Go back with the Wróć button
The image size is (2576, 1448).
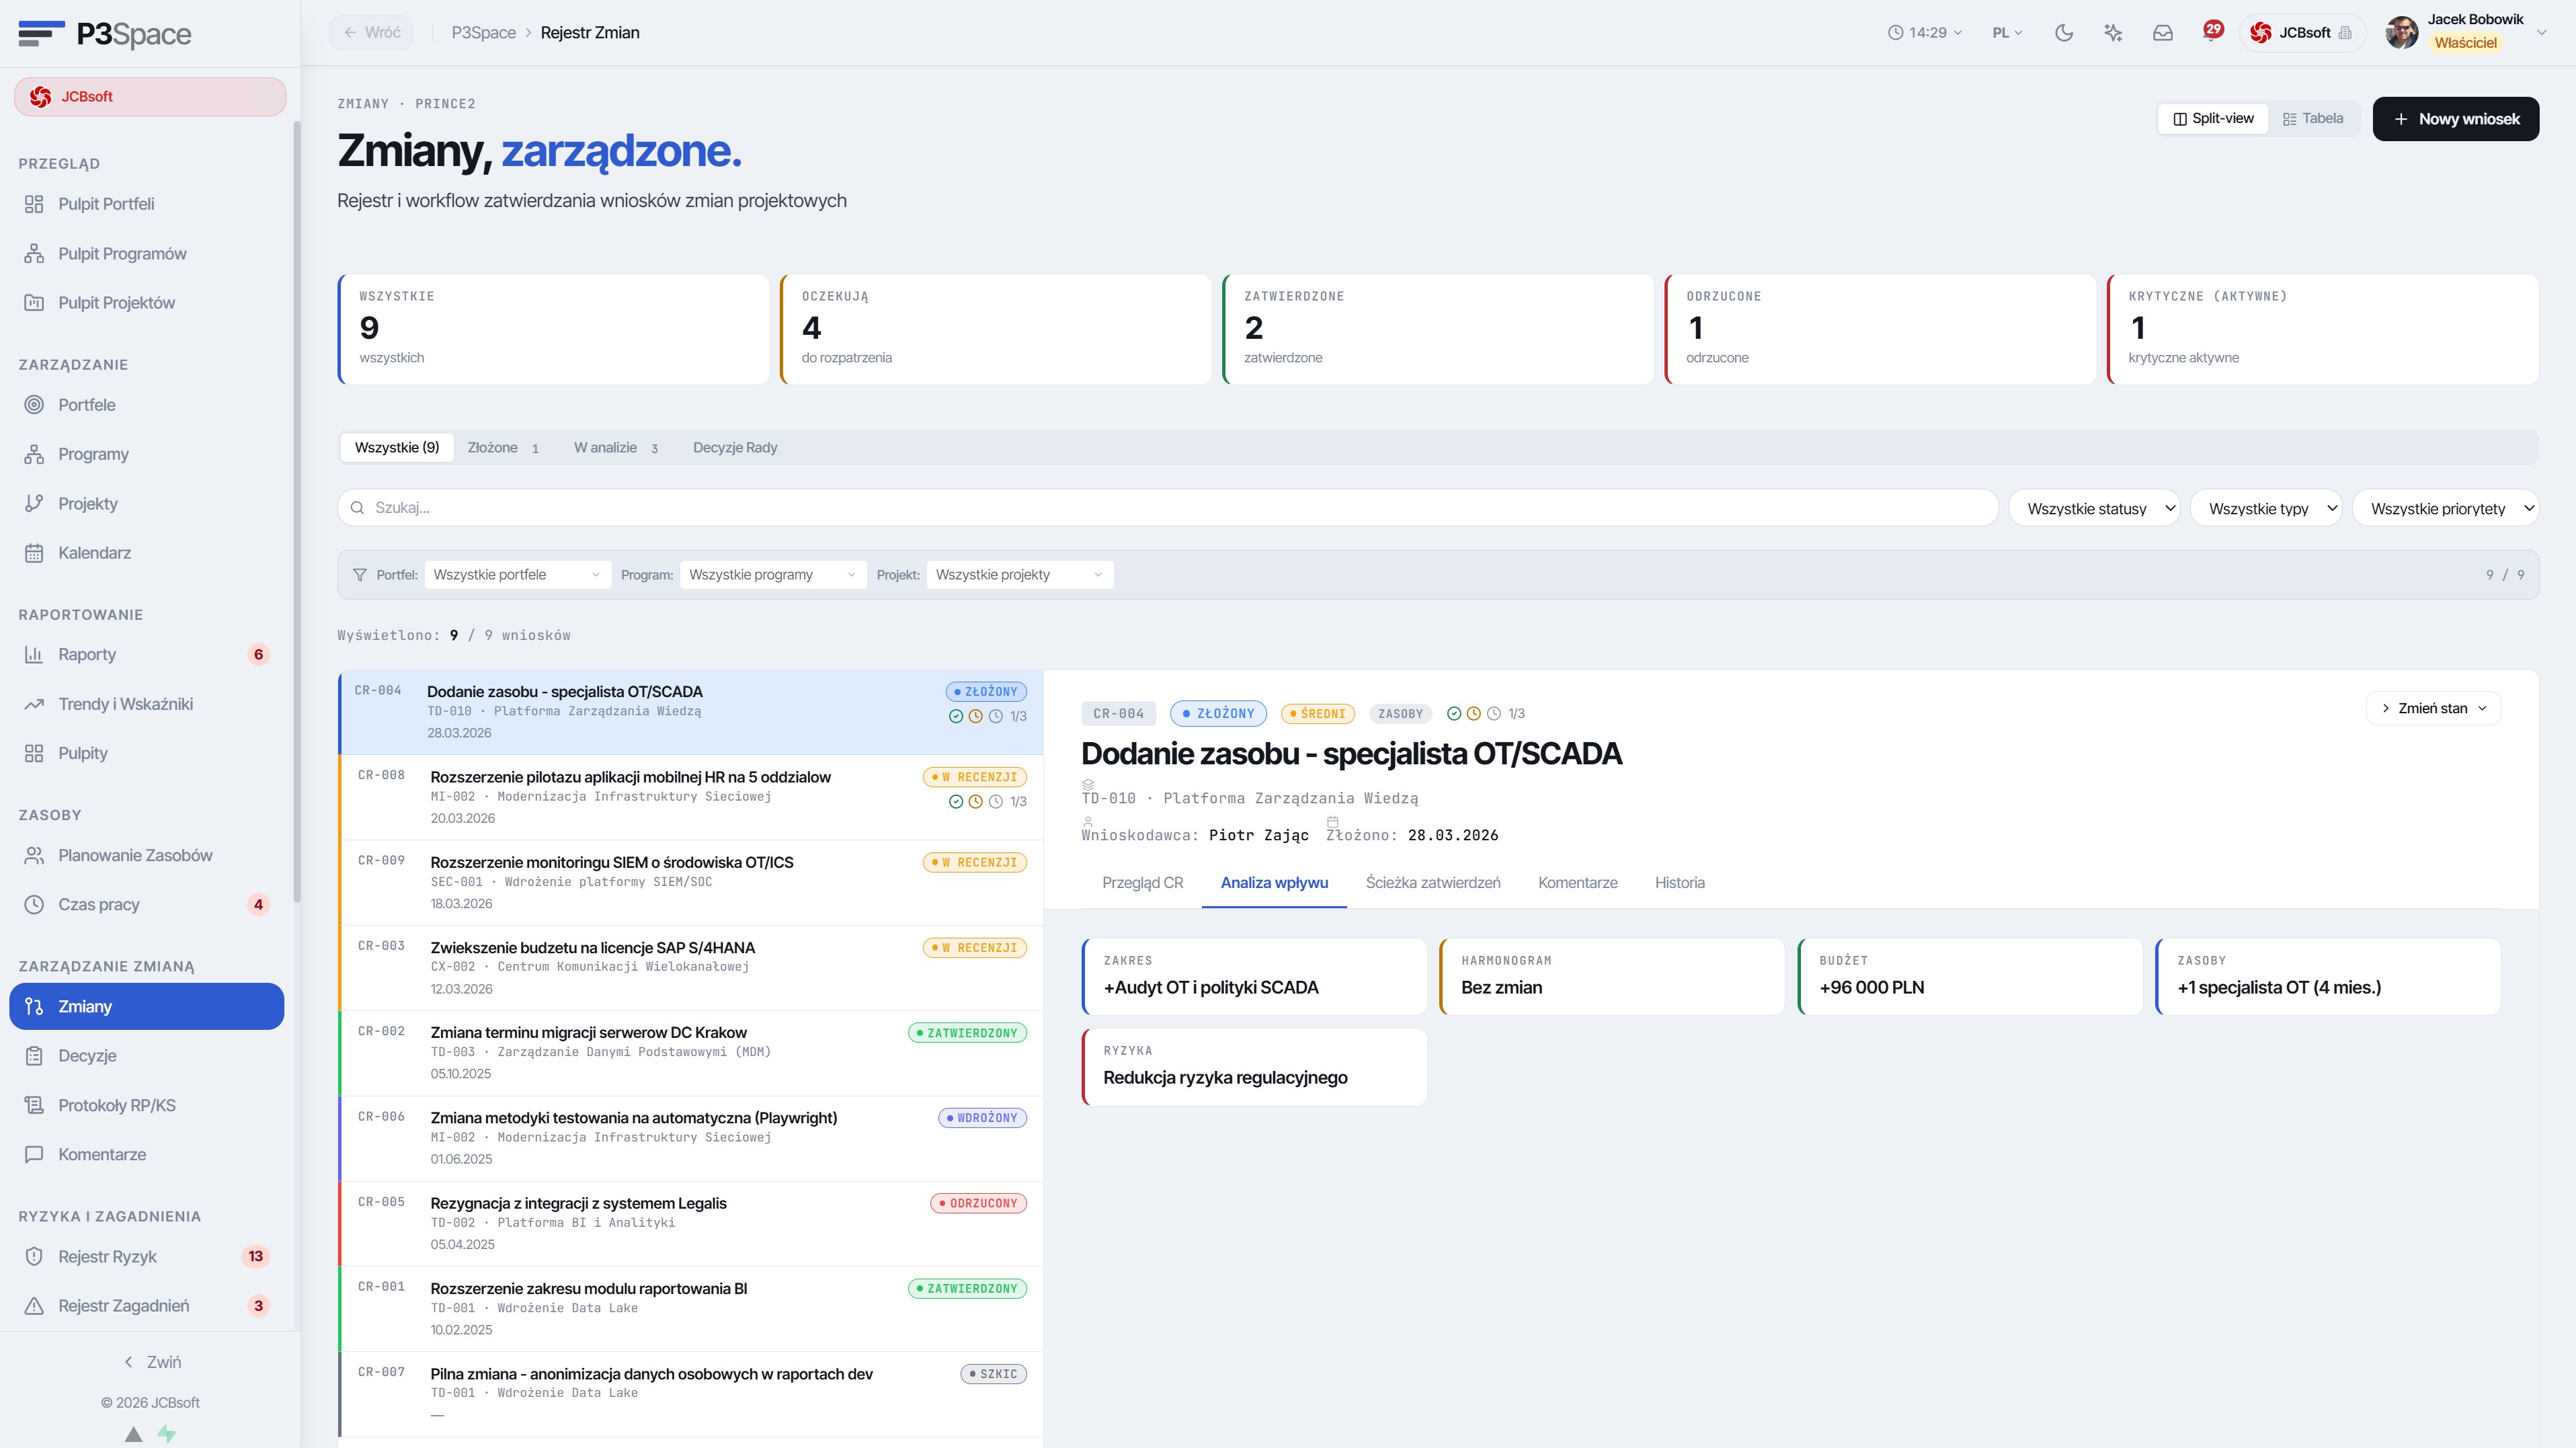371,33
